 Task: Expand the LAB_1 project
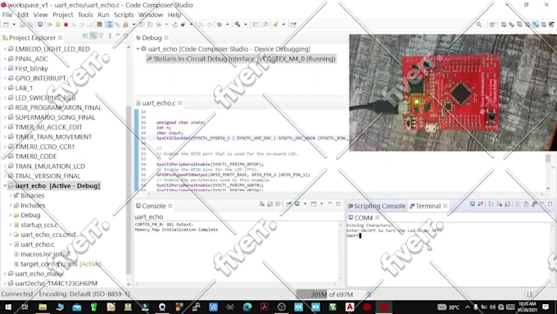(5, 88)
